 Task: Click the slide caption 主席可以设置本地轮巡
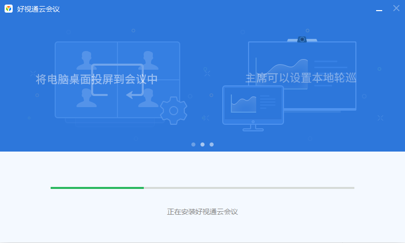coord(301,78)
